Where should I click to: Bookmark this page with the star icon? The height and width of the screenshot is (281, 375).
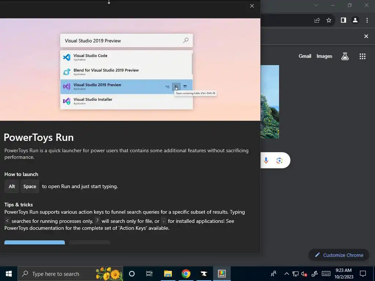(x=329, y=20)
